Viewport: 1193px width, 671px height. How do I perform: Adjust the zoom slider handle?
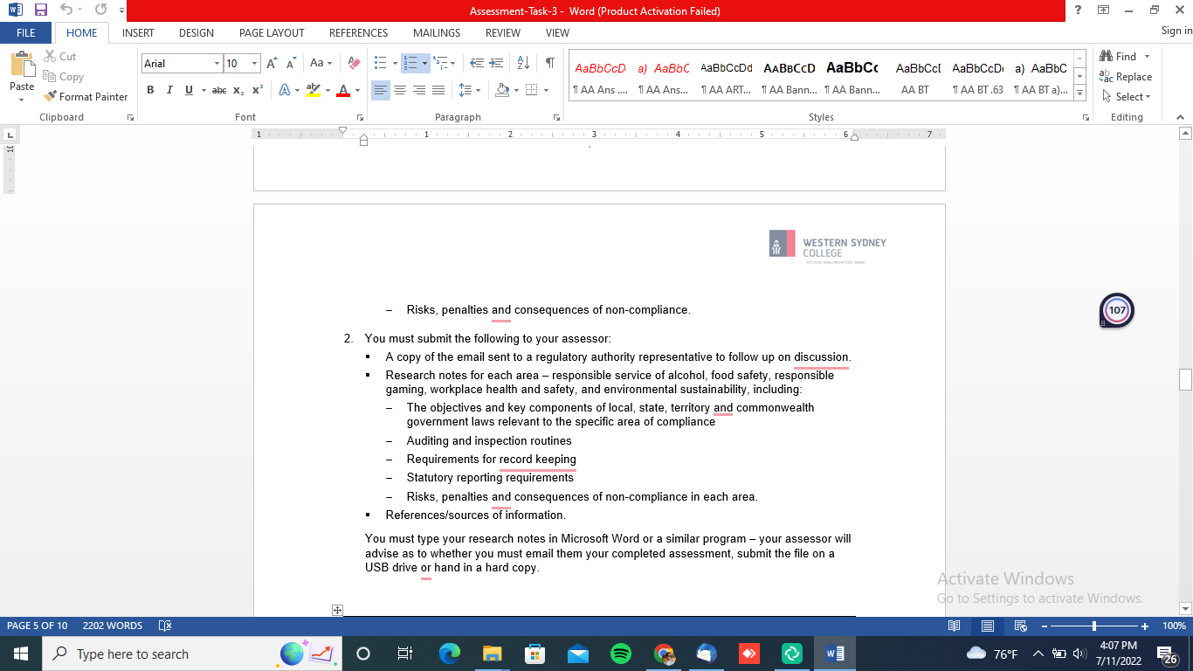click(1094, 626)
